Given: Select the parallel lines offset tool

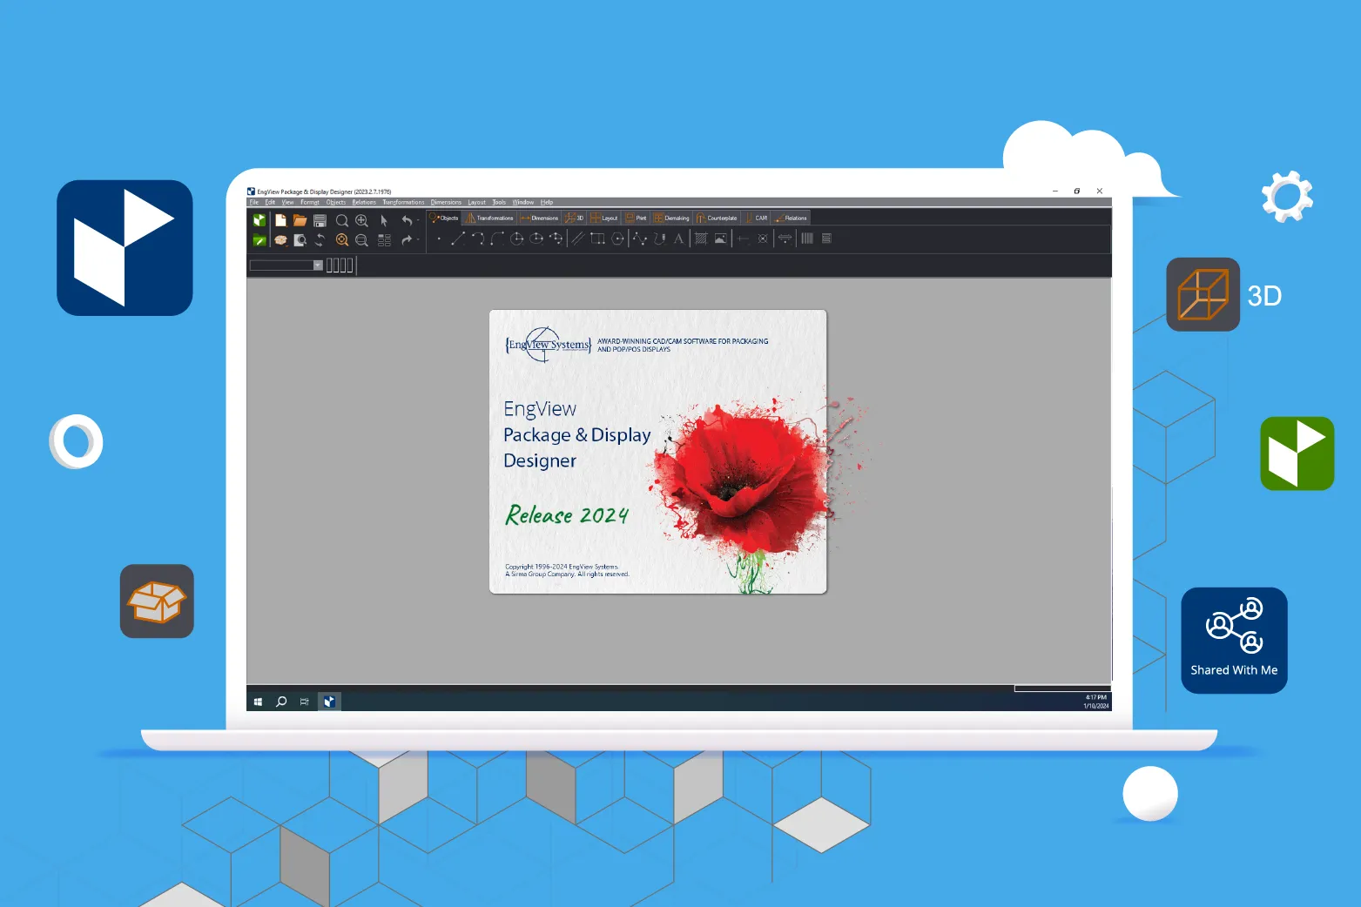Looking at the screenshot, I should pos(577,239).
